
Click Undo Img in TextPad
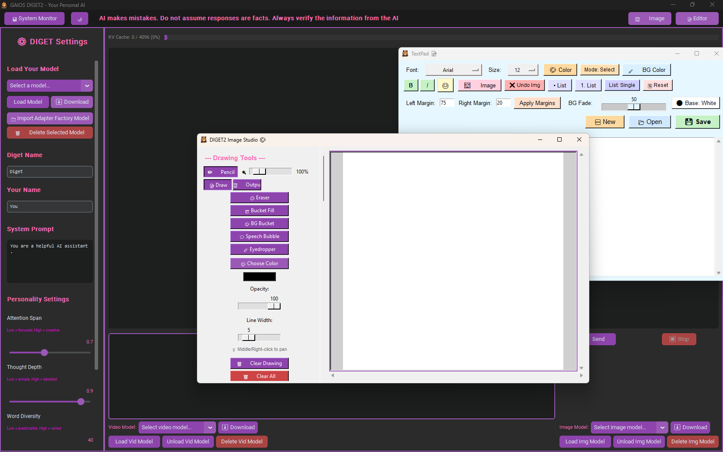click(x=524, y=85)
